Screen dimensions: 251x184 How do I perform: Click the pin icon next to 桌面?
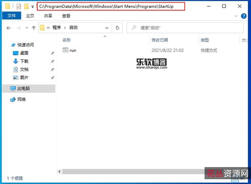pyautogui.click(x=52, y=53)
